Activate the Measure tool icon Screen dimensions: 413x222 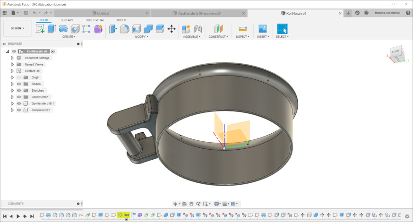[x=242, y=29]
